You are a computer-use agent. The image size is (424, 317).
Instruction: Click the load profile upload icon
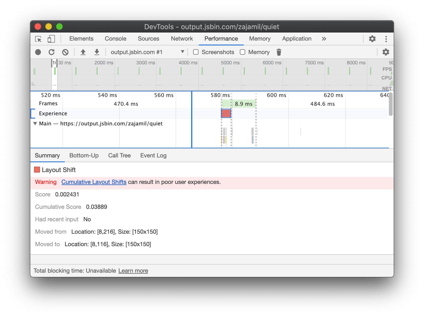(83, 52)
